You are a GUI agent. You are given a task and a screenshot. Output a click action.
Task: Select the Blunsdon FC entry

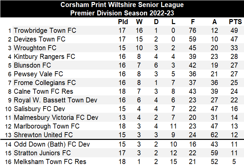click(x=32, y=65)
